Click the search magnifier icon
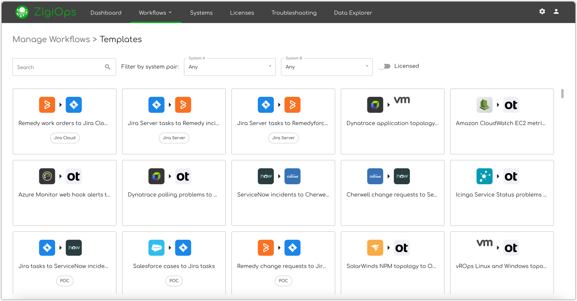The height and width of the screenshot is (301, 577). tap(107, 67)
